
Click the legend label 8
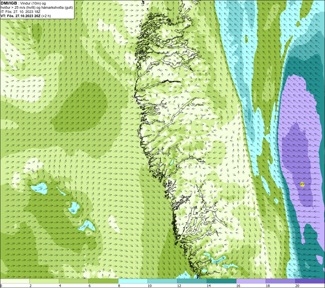[x=119, y=286]
